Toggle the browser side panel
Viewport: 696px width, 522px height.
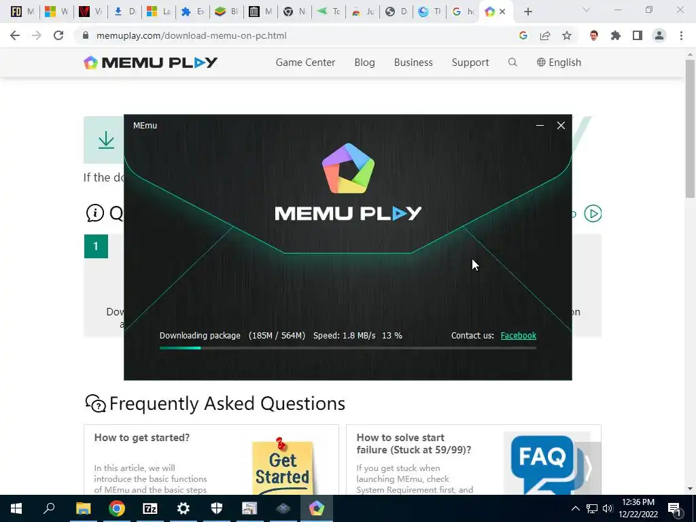[638, 35]
